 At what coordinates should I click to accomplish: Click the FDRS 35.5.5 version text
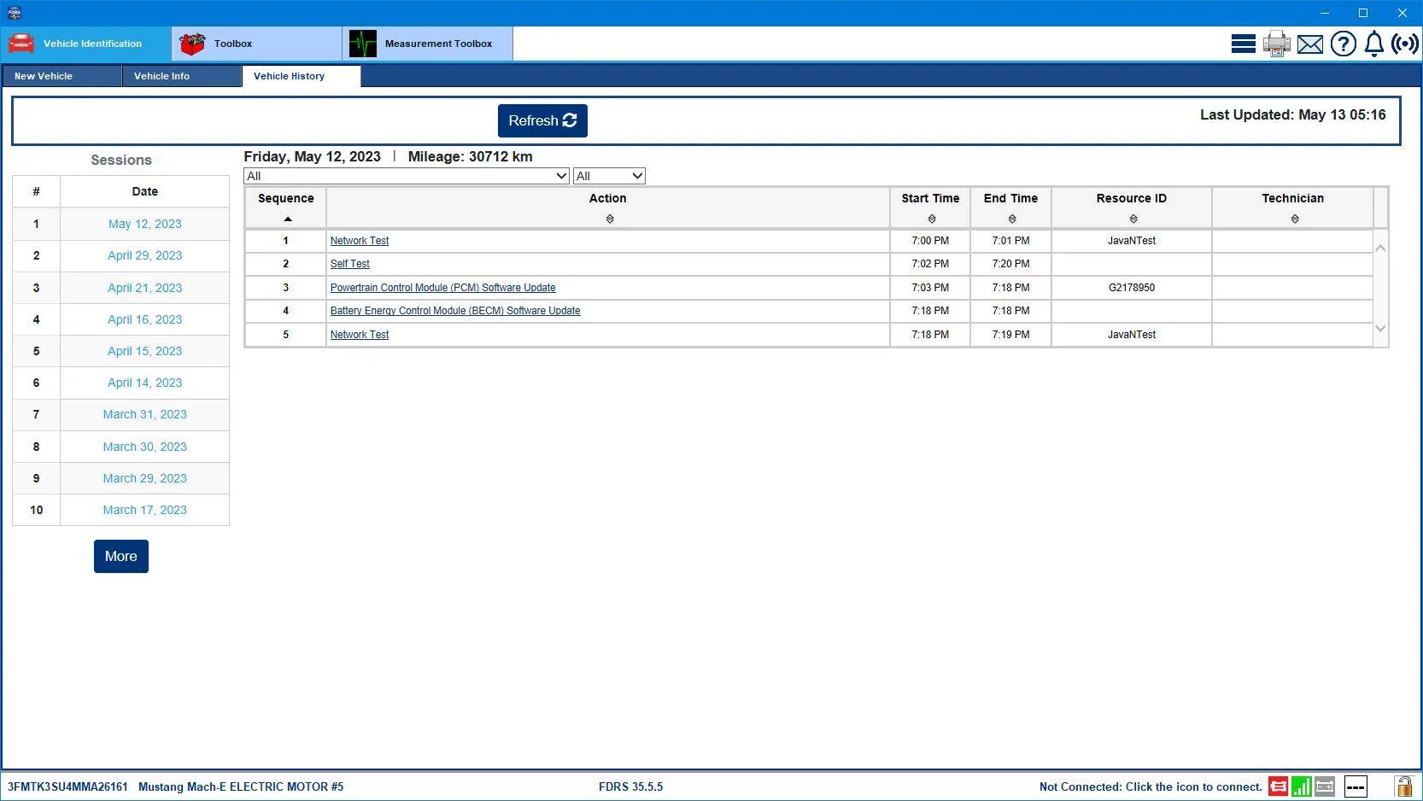pos(631,786)
